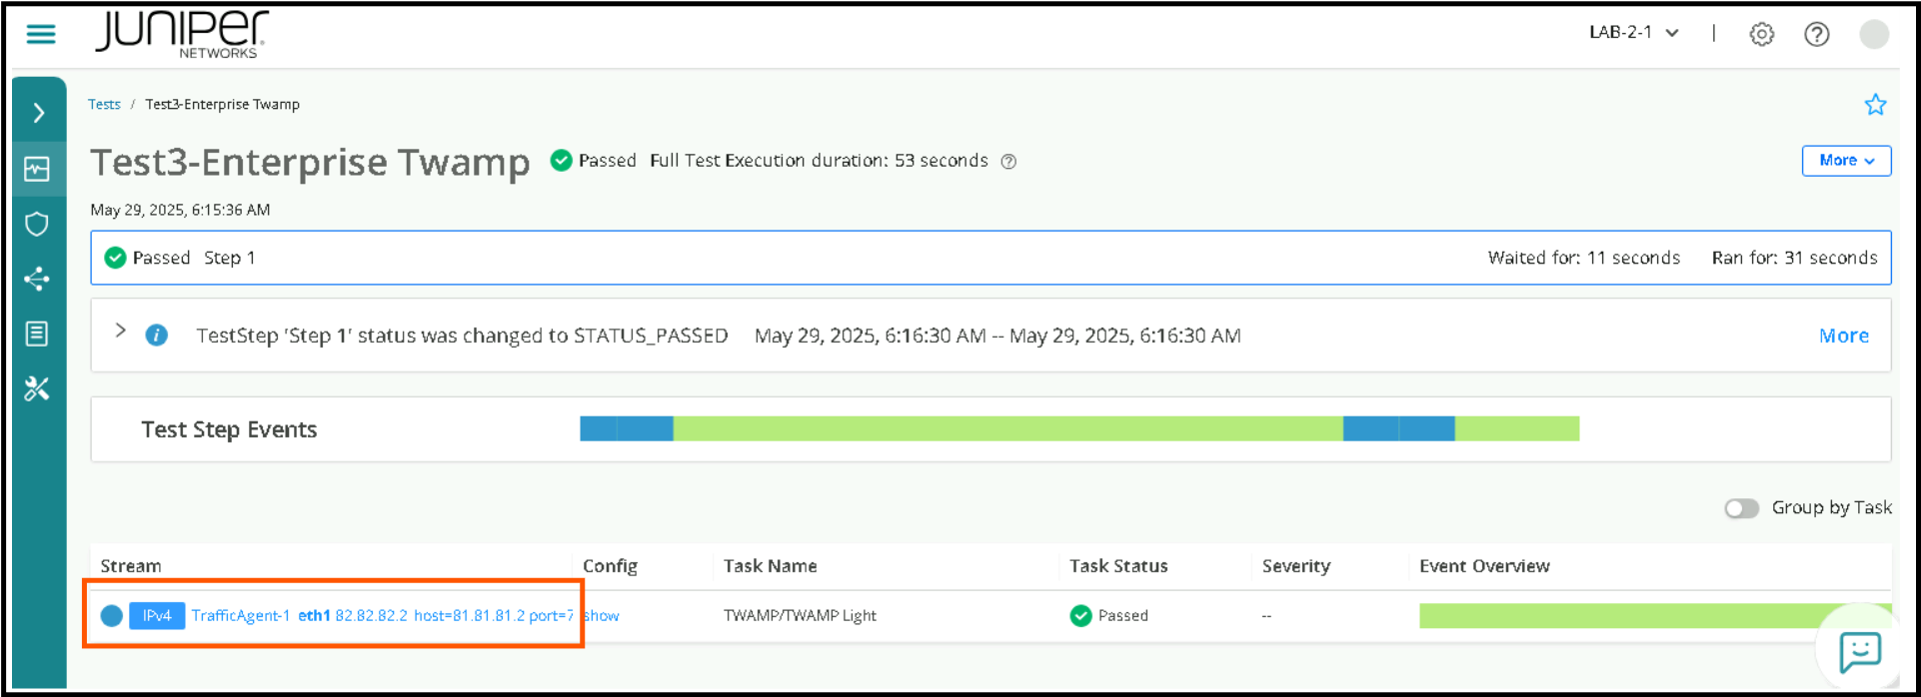Click the More link in event row
1921x697 pixels.
(x=1843, y=337)
